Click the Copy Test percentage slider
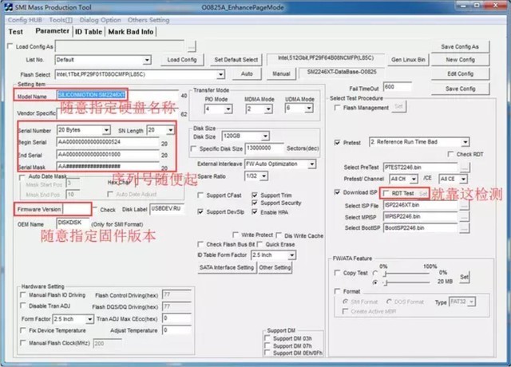 coord(406,273)
